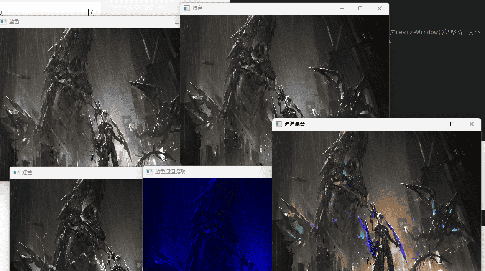The image size is (485, 271).
Task: Close the 绿色 window
Action: 380,8
